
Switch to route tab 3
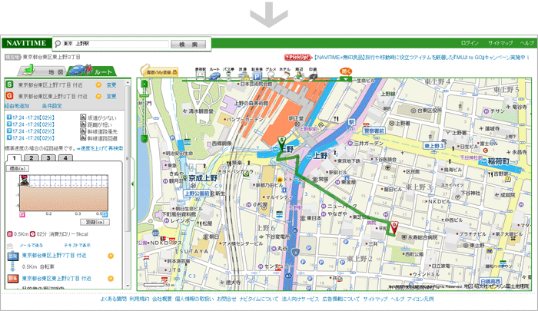coord(48,157)
